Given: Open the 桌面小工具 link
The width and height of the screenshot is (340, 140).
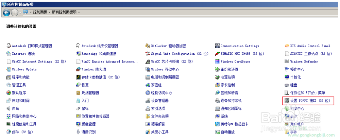Looking at the screenshot, I should coord(160,132).
